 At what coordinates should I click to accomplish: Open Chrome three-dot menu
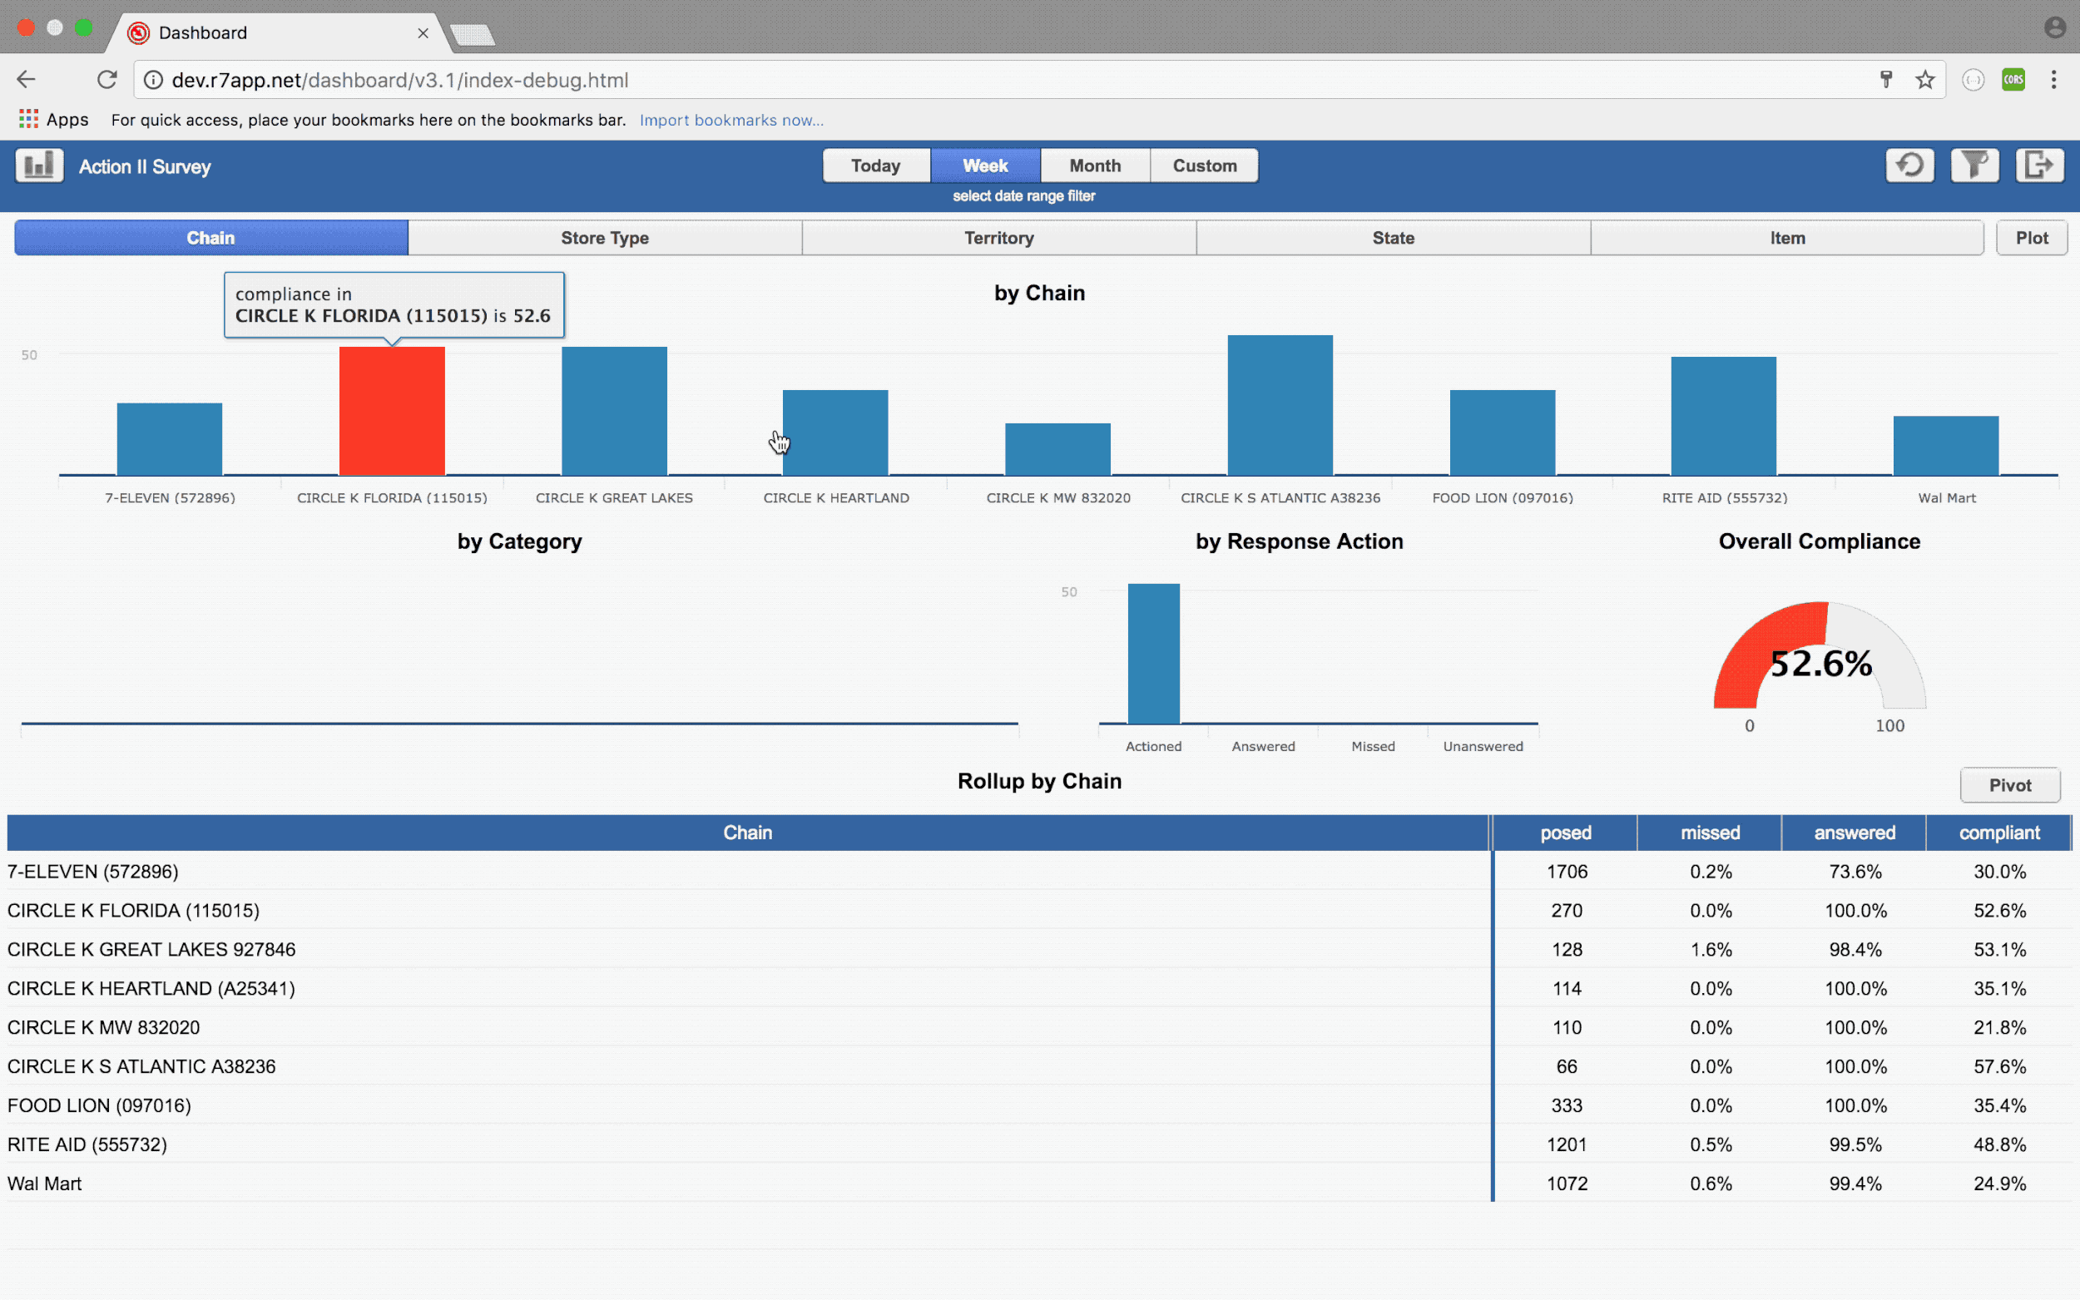(2053, 80)
